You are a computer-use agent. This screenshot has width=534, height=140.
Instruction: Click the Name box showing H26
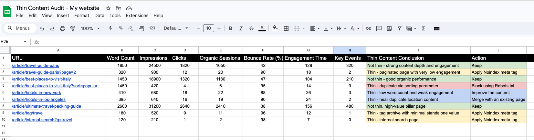(x=12, y=42)
